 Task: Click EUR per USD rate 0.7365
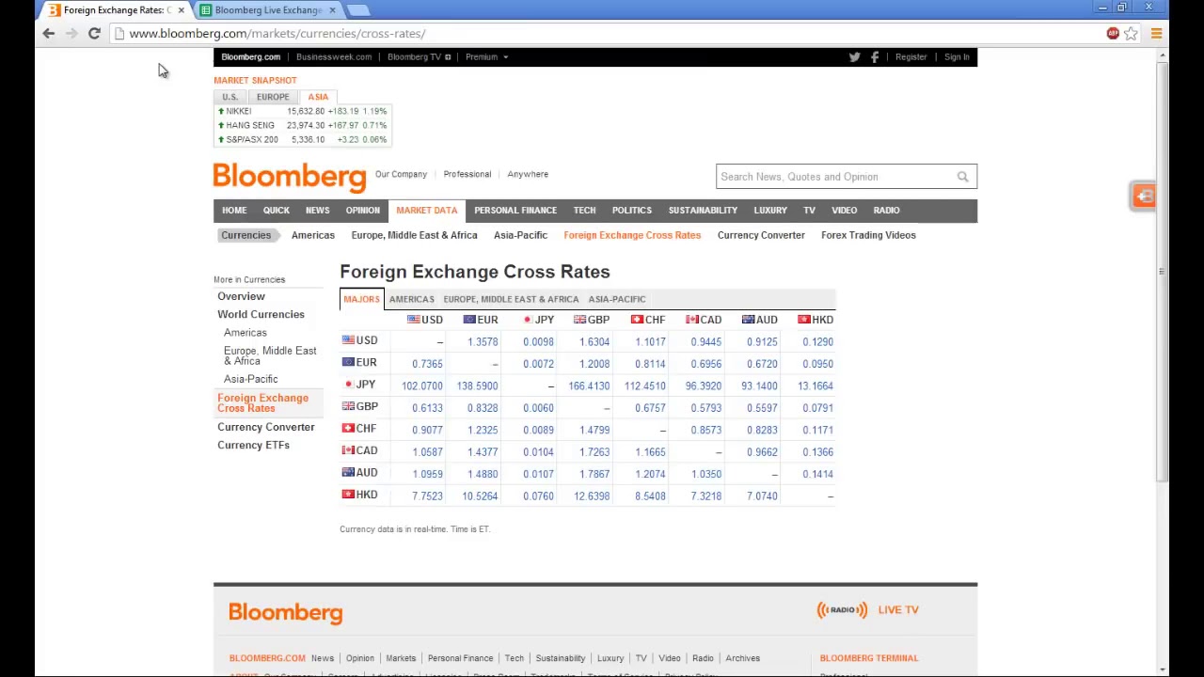pyautogui.click(x=427, y=364)
